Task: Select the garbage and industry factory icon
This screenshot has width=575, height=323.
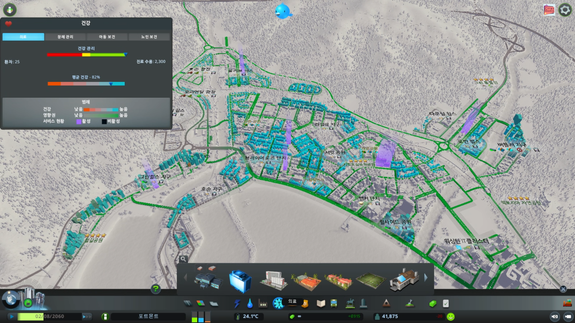Action: tap(263, 304)
